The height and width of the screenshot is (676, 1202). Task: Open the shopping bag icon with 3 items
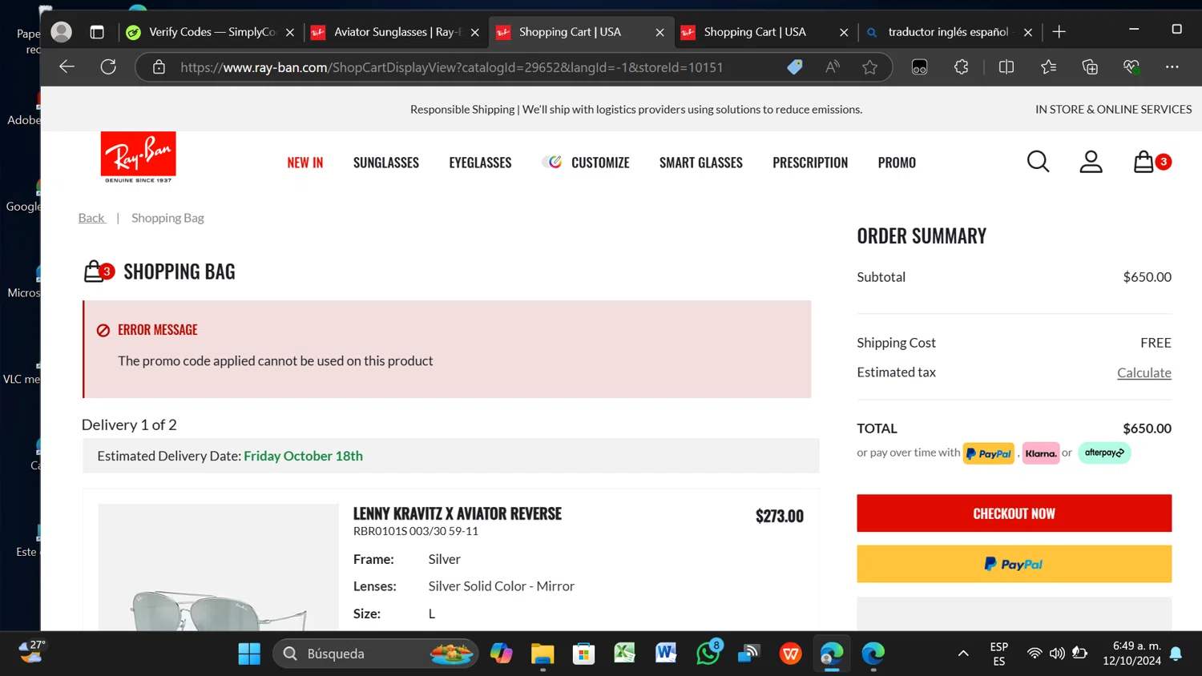[1152, 162]
